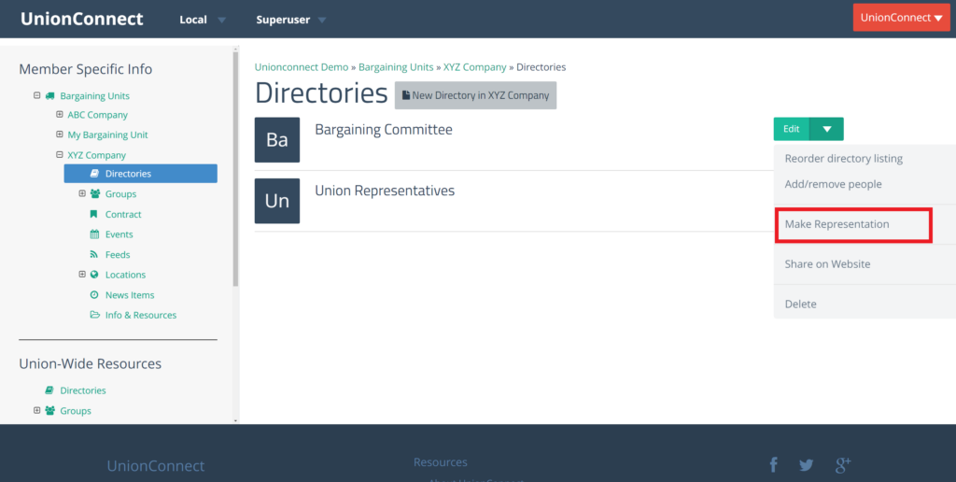Click the Contract bookmark icon
Image resolution: width=956 pixels, height=482 pixels.
pos(94,214)
